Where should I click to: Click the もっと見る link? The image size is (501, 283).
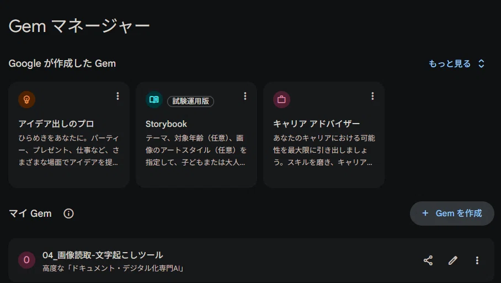click(450, 64)
